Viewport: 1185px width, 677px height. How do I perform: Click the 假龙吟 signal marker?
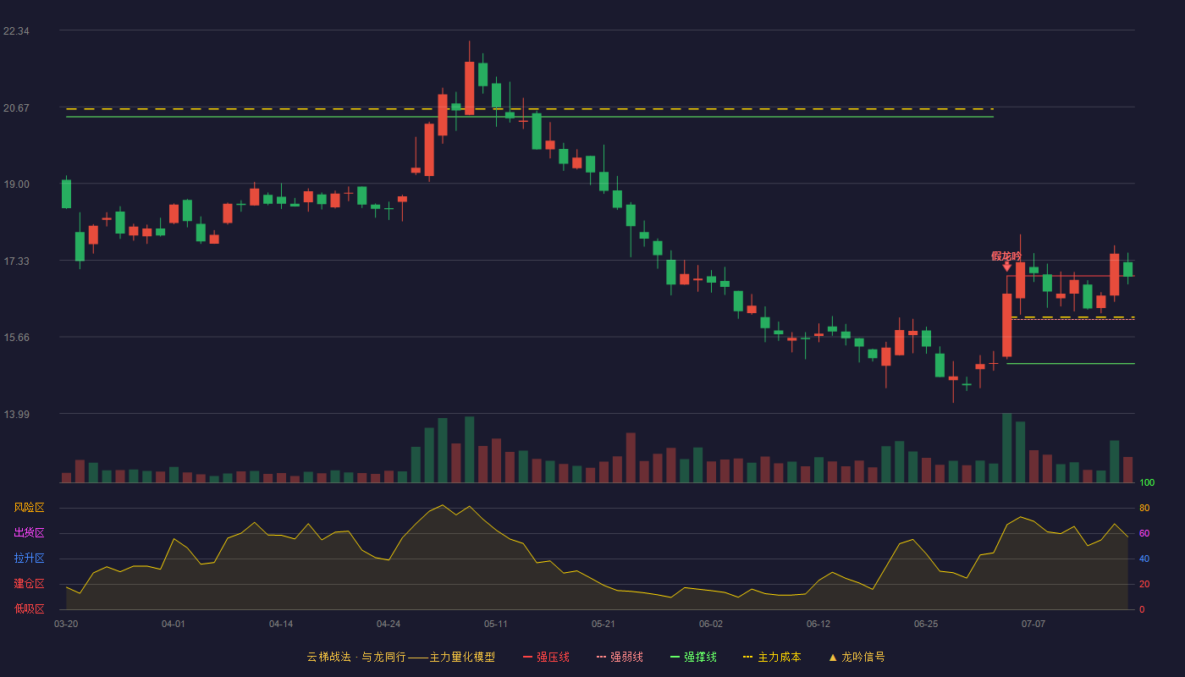point(1006,256)
